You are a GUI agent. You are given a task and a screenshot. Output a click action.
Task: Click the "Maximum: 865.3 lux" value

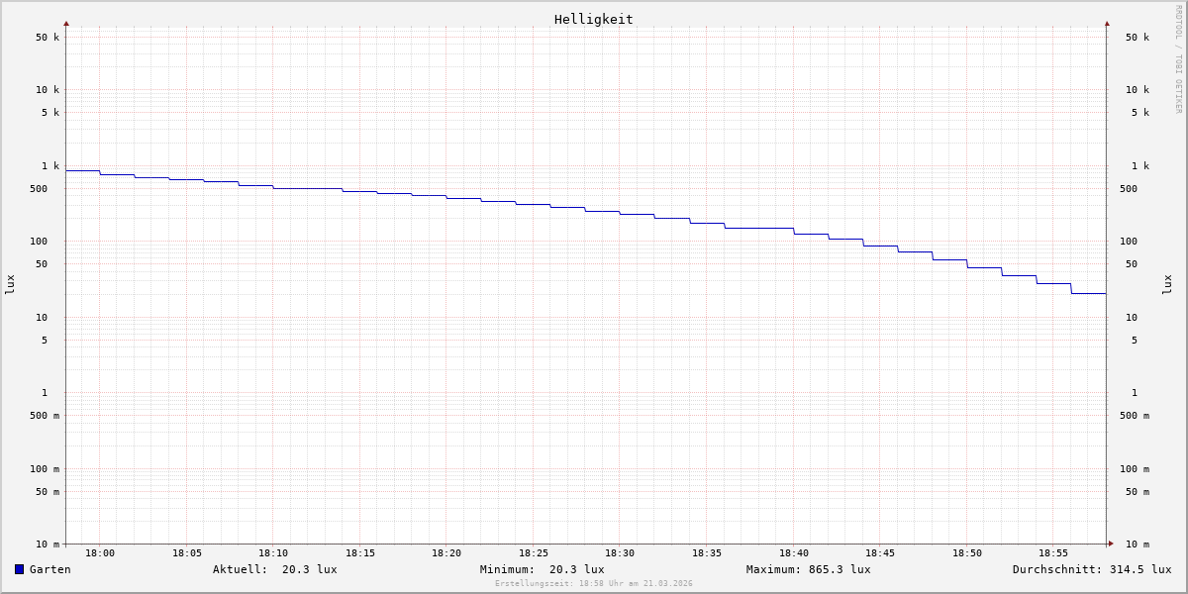tap(809, 569)
